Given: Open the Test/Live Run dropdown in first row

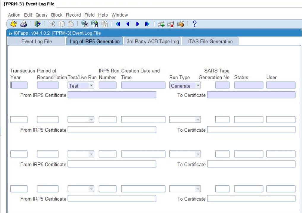Looking at the screenshot, I should 91,85.
